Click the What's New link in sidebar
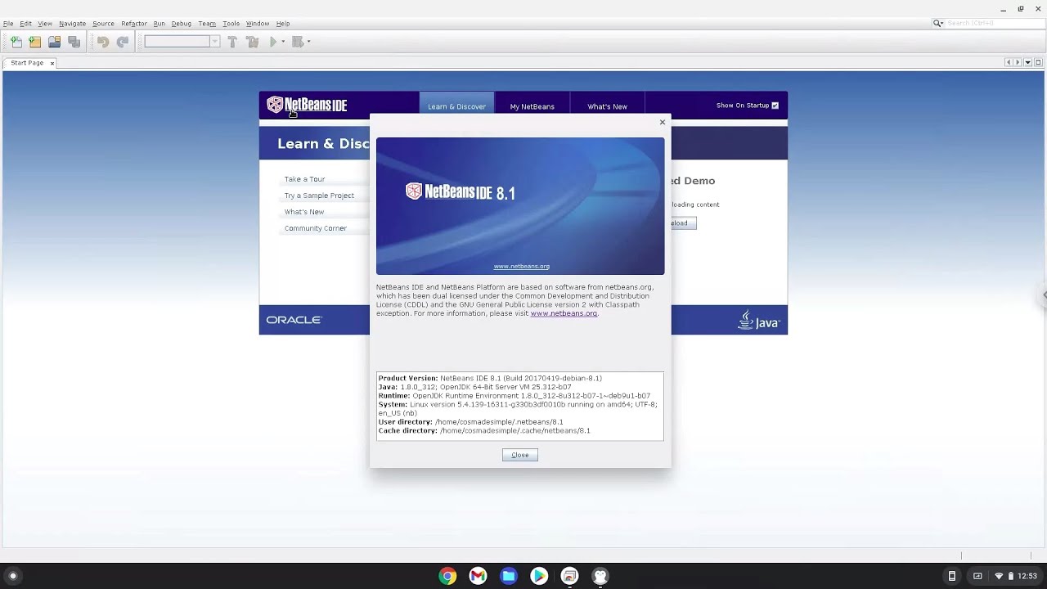This screenshot has width=1047, height=589. (304, 212)
